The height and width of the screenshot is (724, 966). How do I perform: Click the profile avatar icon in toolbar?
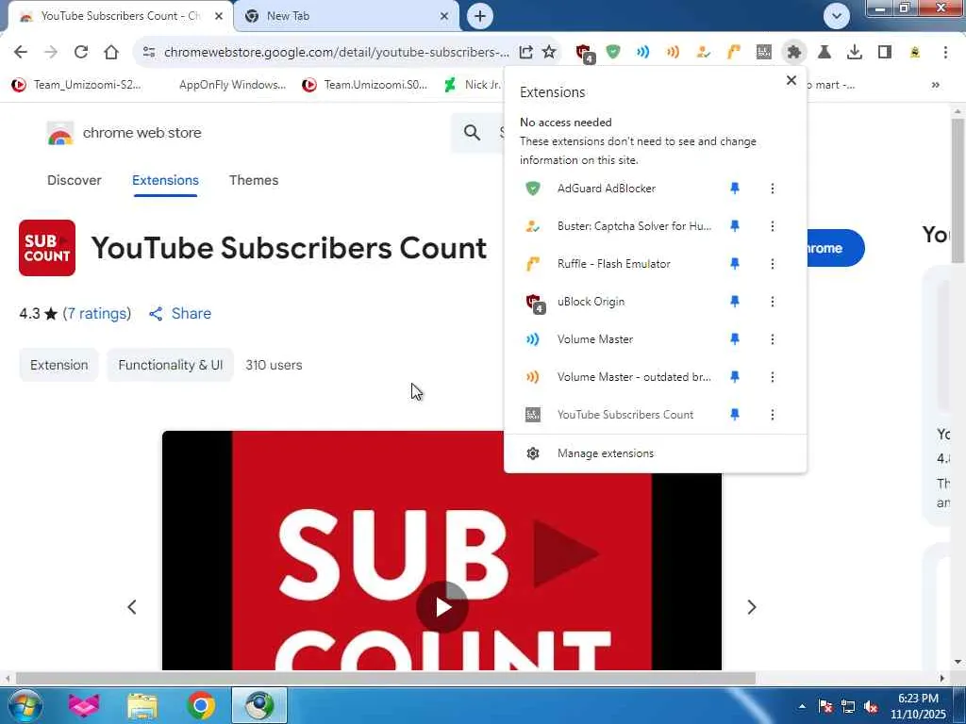pos(915,52)
